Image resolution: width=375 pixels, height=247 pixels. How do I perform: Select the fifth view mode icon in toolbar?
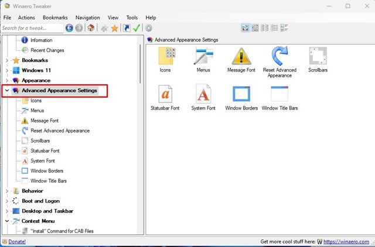click(284, 28)
